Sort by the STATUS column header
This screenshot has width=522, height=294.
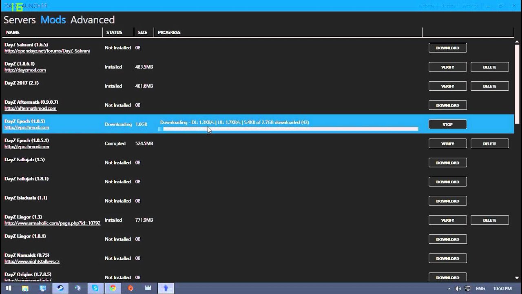point(114,32)
